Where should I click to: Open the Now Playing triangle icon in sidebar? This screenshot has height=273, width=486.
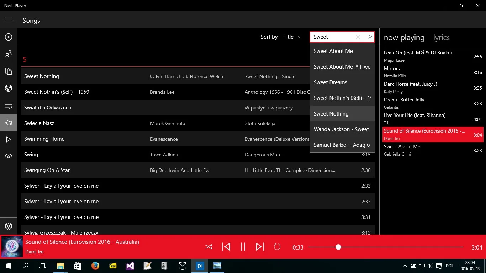tap(9, 139)
